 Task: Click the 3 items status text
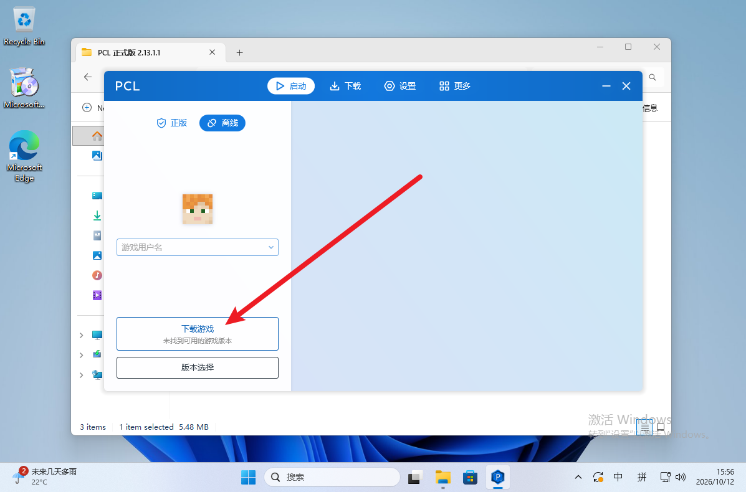pyautogui.click(x=93, y=427)
